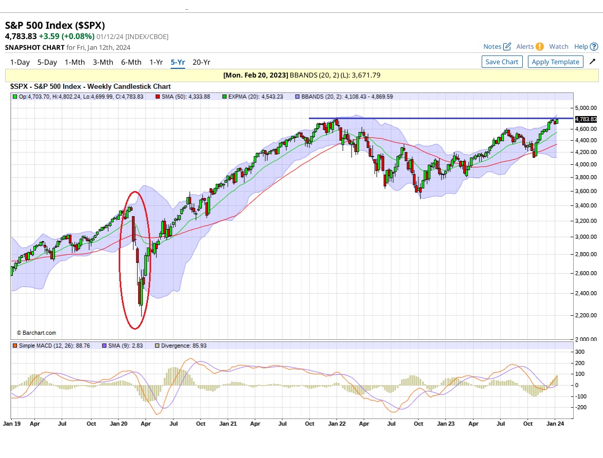Open the Alerts link
This screenshot has height=458, width=603.
(x=525, y=47)
